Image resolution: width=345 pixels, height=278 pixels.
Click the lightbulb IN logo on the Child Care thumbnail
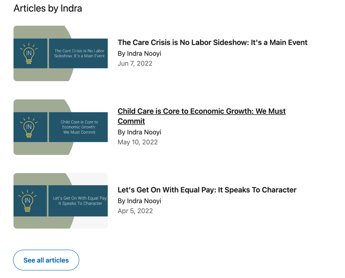click(x=29, y=127)
